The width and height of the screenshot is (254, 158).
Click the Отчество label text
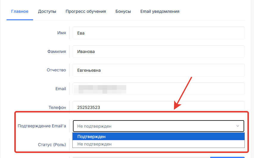point(56,70)
